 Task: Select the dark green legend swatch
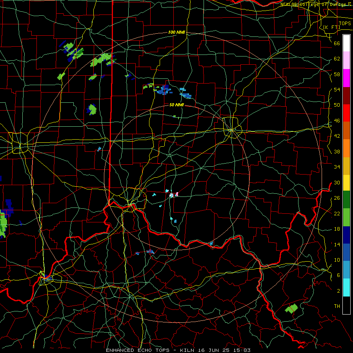[x=346, y=200]
